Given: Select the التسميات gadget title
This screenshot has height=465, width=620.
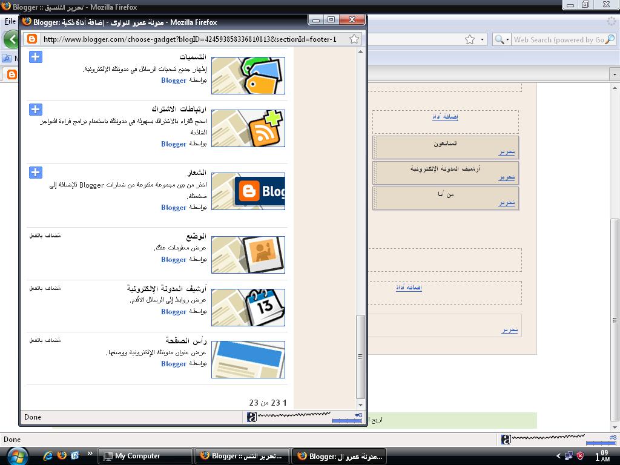Looking at the screenshot, I should (x=193, y=57).
